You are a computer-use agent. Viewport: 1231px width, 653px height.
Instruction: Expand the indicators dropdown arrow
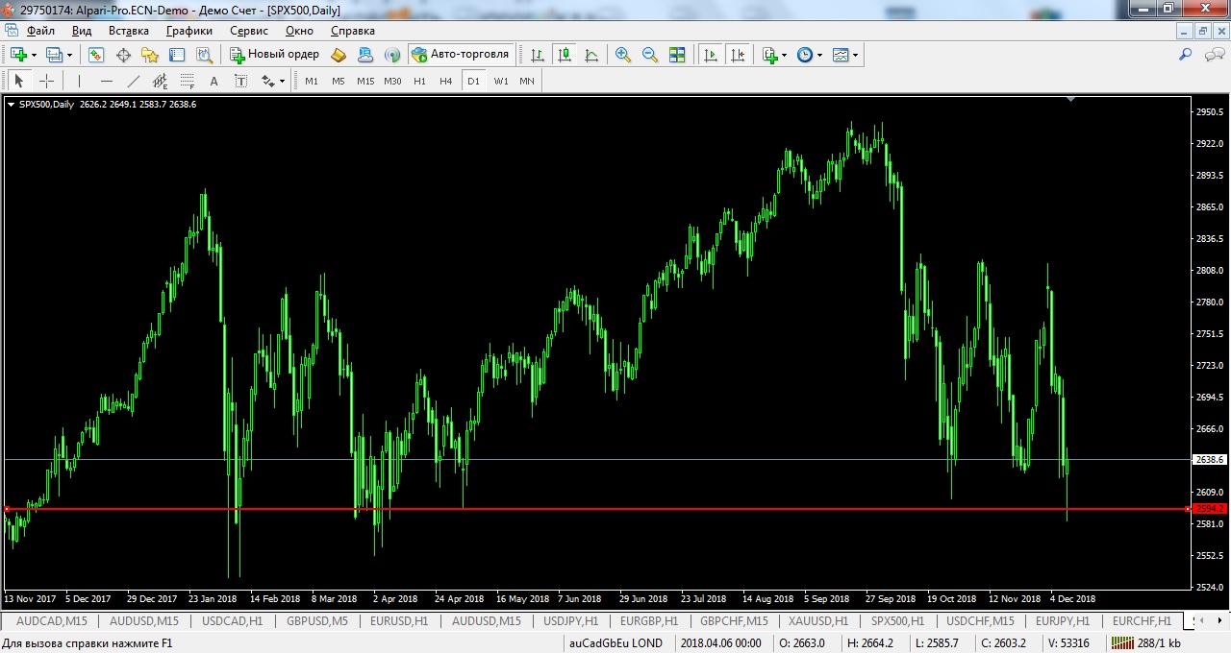click(785, 55)
